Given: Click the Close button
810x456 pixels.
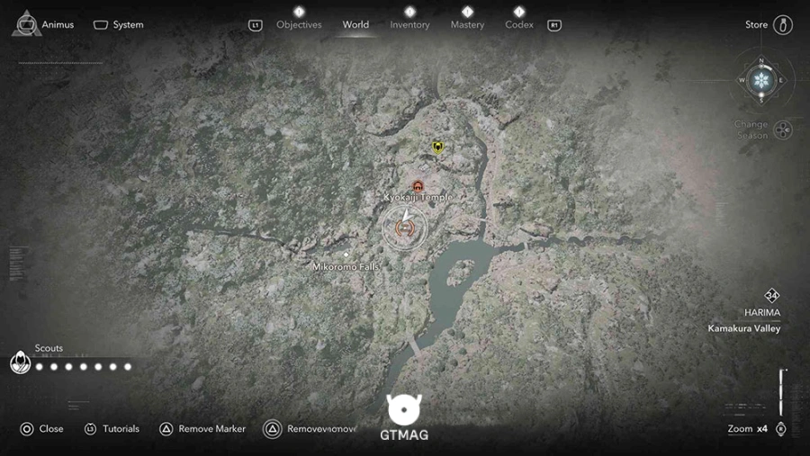Looking at the screenshot, I should 41,429.
